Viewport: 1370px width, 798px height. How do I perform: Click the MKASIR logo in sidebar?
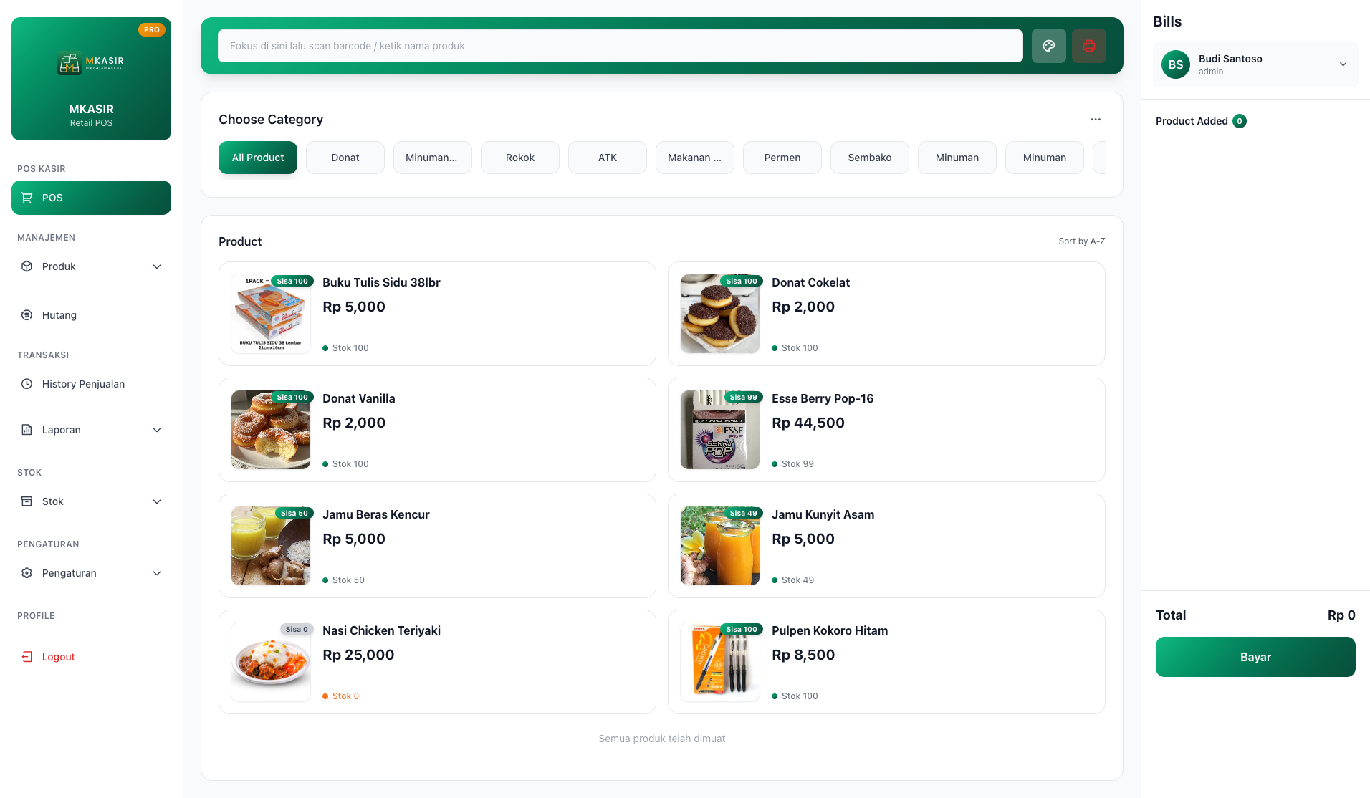[x=91, y=63]
